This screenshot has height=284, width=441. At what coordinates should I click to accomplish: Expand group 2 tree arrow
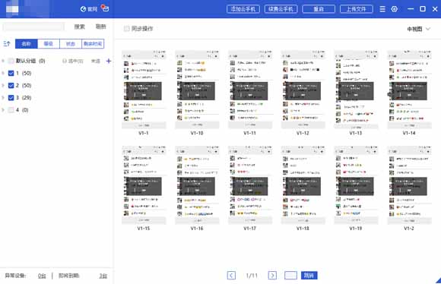tap(3, 85)
